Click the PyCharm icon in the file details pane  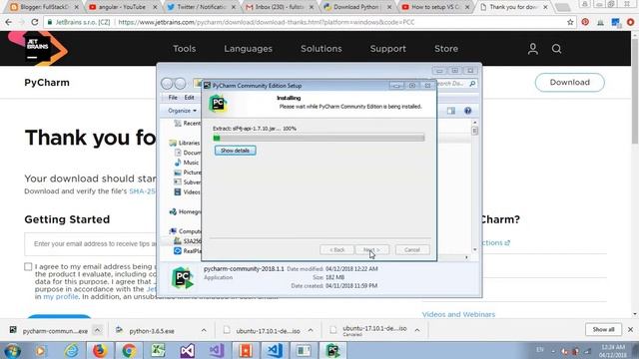[x=182, y=277]
